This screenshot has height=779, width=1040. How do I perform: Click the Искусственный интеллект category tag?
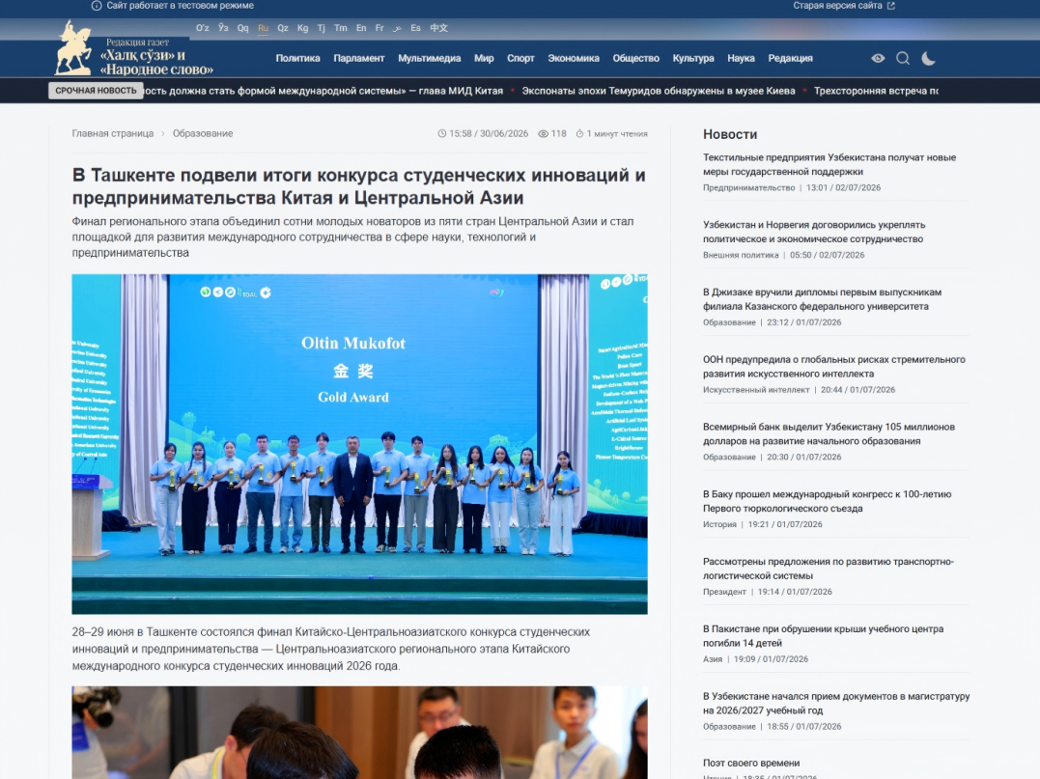pyautogui.click(x=756, y=390)
